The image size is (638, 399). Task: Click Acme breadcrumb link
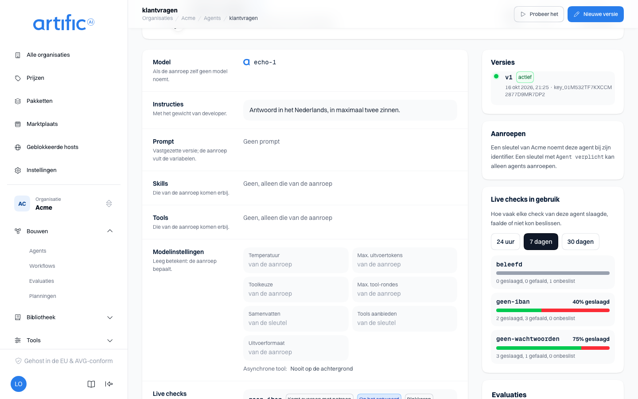click(x=188, y=18)
